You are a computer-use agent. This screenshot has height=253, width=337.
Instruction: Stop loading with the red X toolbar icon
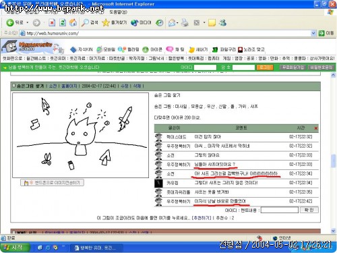coord(52,22)
